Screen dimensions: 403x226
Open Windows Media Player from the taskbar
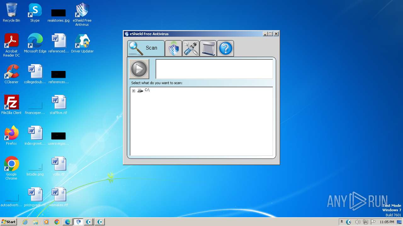(x=46, y=222)
